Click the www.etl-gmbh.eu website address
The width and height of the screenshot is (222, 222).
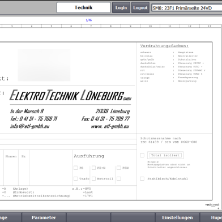point(110,126)
